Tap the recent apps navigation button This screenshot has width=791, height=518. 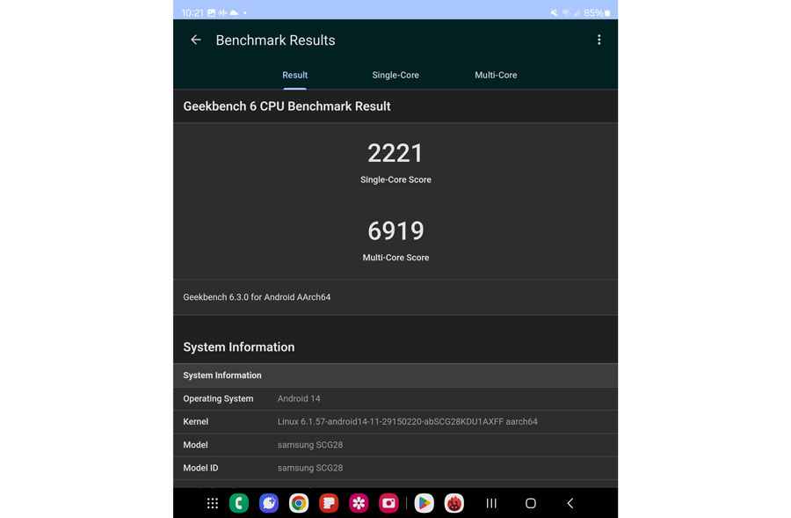coord(491,503)
